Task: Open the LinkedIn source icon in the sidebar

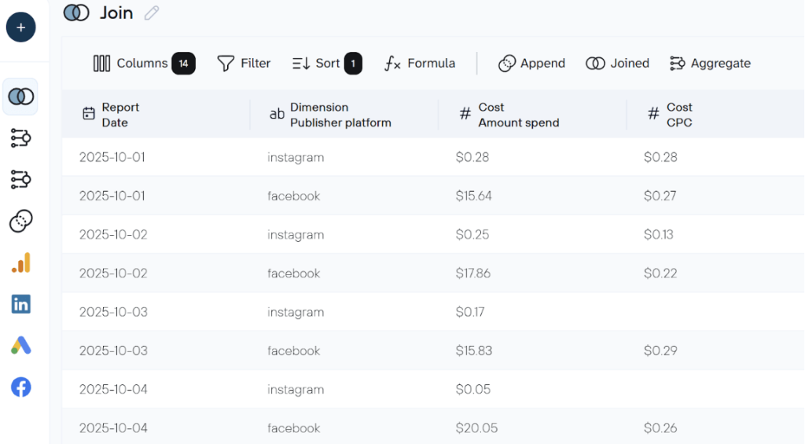Action: (21, 304)
